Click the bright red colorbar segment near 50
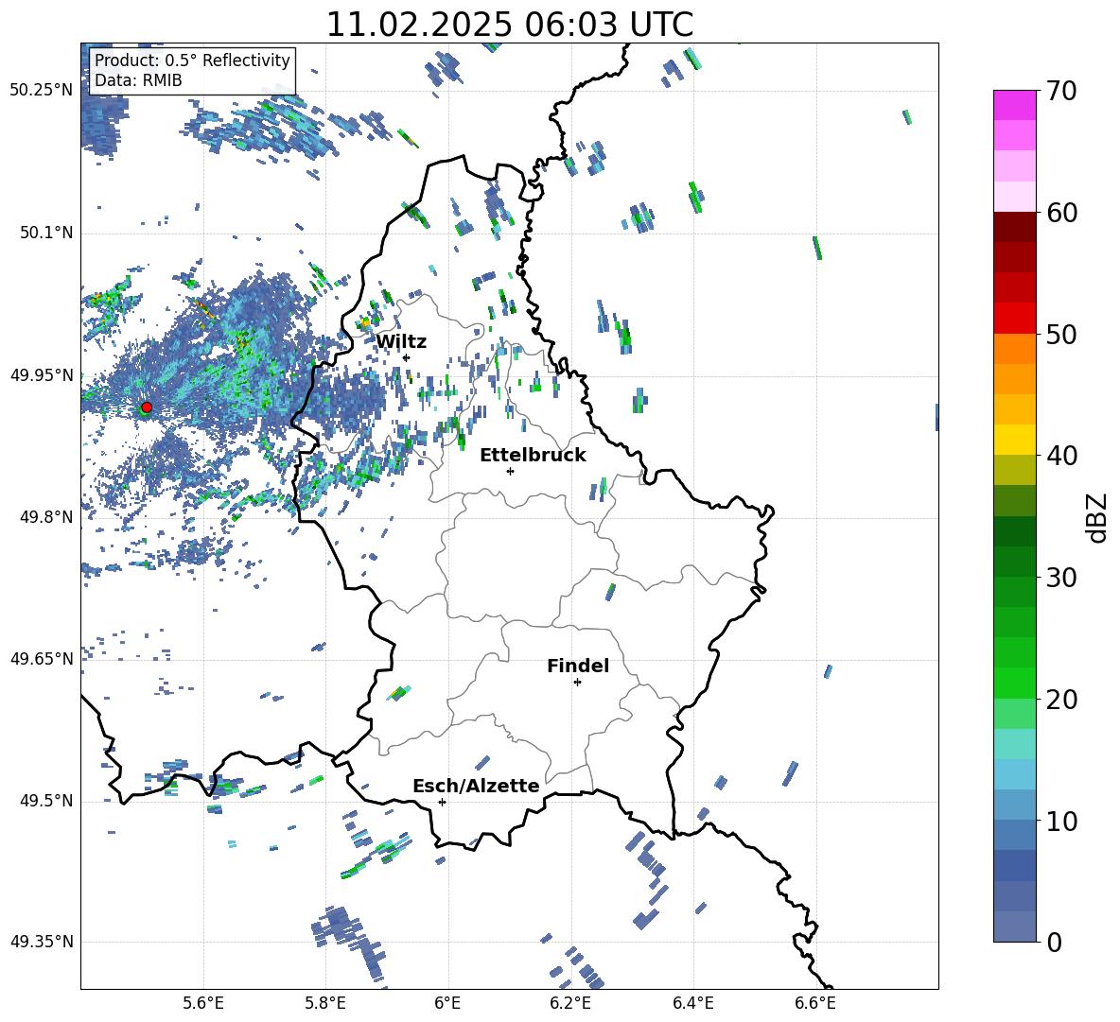Screen dimensions: 1120x1022 1014,319
